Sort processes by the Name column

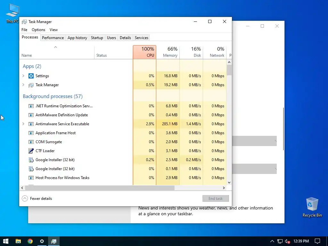[x=57, y=52]
